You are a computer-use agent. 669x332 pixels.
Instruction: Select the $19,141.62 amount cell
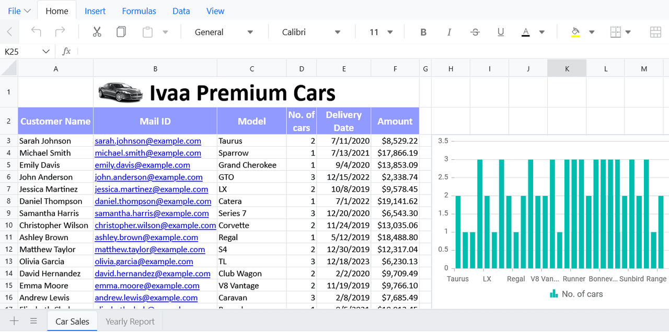(395, 201)
